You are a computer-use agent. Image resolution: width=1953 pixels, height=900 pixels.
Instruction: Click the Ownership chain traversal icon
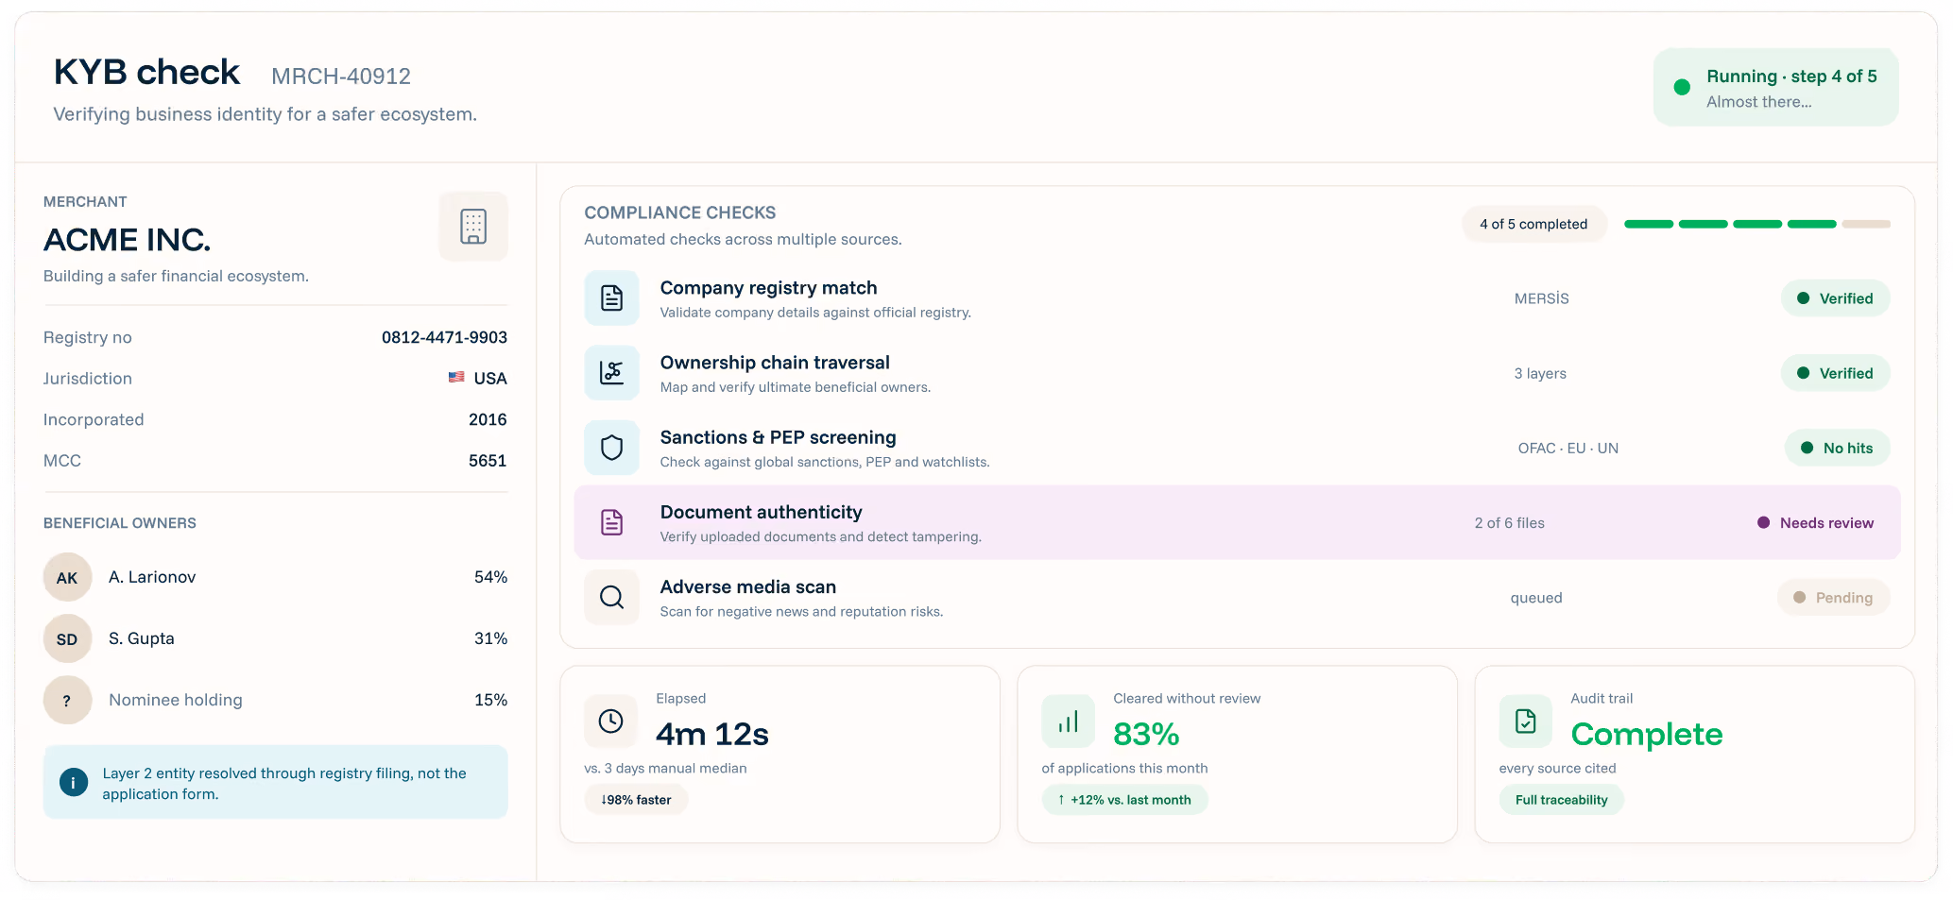click(x=611, y=373)
